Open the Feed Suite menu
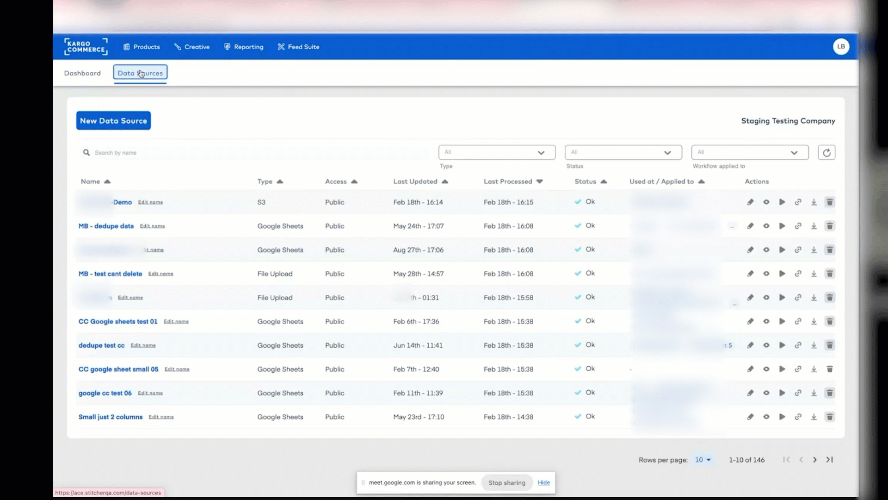Image resolution: width=888 pixels, height=500 pixels. point(298,46)
